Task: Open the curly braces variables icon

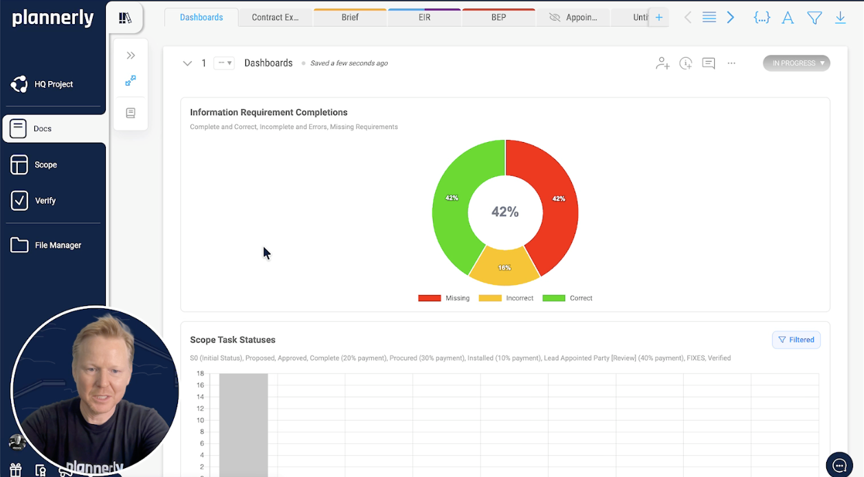Action: (762, 18)
